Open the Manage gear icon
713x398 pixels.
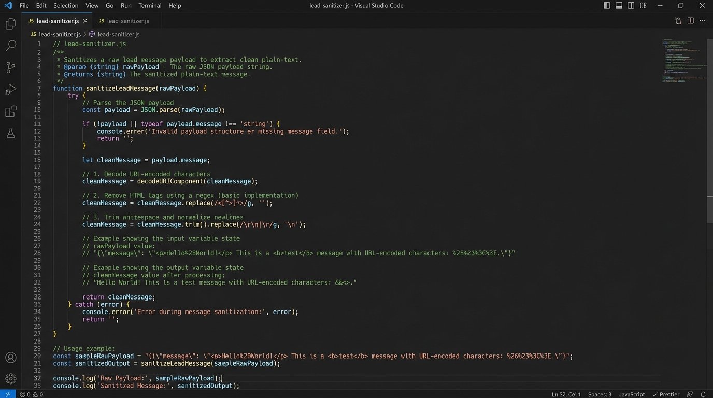(10, 379)
